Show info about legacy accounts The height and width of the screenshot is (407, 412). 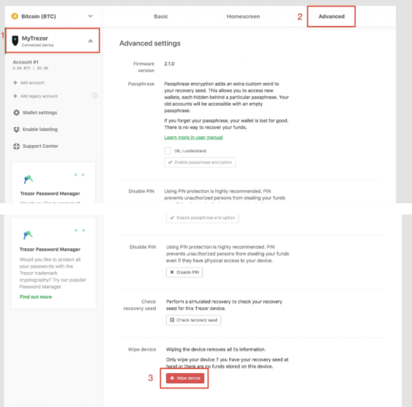pos(95,96)
